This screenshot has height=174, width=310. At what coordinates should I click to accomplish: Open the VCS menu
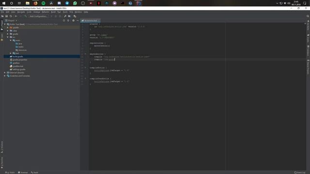71,12
